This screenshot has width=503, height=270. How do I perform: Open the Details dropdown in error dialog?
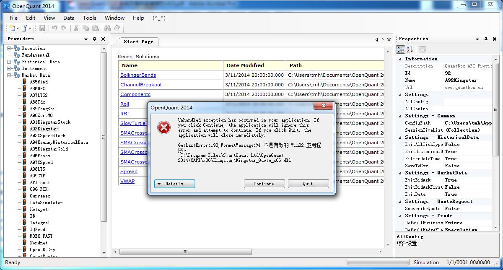tap(175, 184)
